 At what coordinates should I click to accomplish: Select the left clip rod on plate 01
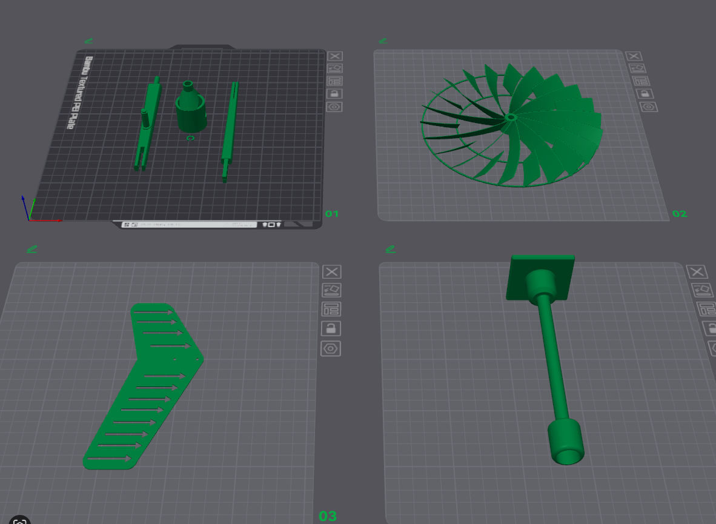coord(148,124)
